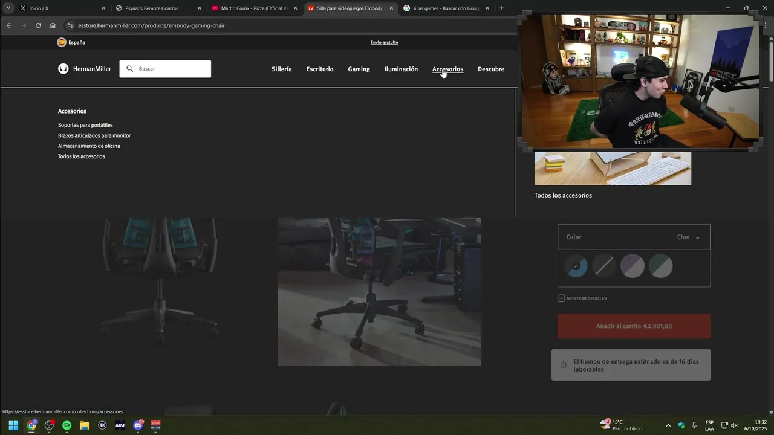Image resolution: width=774 pixels, height=435 pixels.
Task: Click the chair on floor product image
Action: coord(379,291)
